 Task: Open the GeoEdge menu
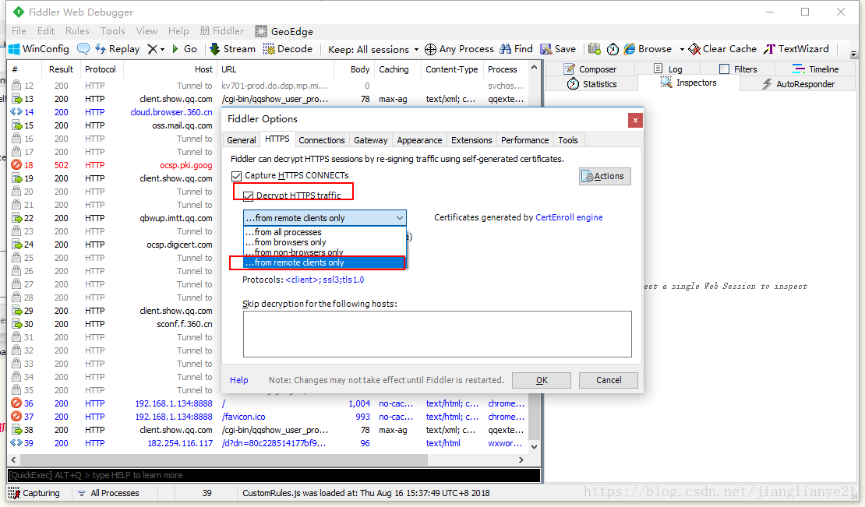click(x=284, y=31)
